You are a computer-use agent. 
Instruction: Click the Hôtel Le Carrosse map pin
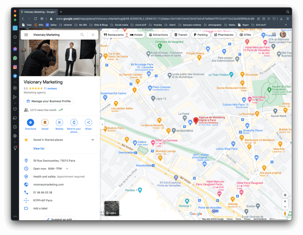pos(153,143)
